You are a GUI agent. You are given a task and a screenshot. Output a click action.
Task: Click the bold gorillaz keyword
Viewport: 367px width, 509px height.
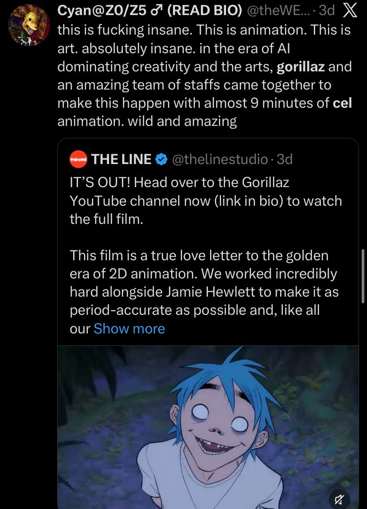click(x=301, y=67)
